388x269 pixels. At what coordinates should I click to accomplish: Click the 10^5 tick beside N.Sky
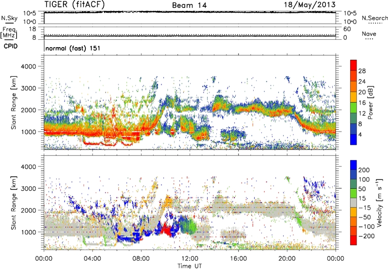coord(30,13)
